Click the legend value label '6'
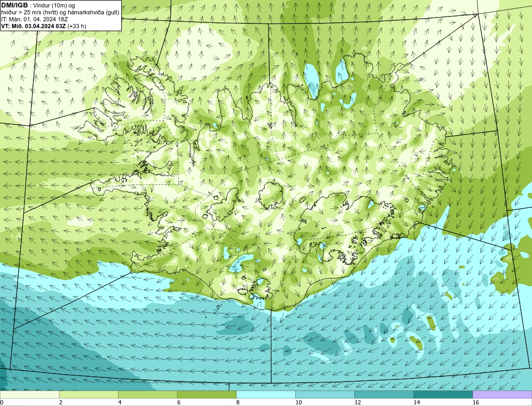Image resolution: width=532 pixels, height=406 pixels. pos(179,402)
